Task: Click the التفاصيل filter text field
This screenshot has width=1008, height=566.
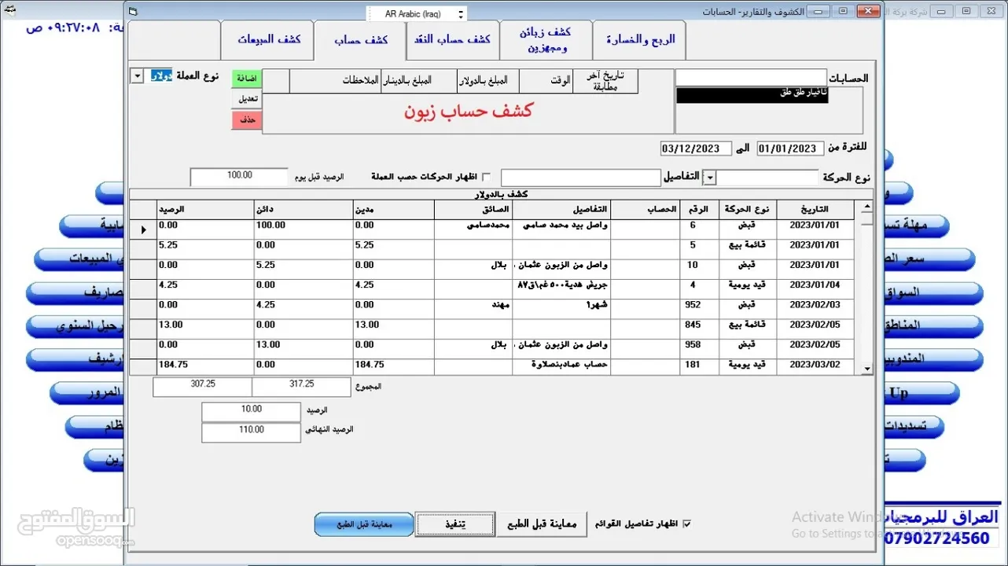Action: coord(580,178)
